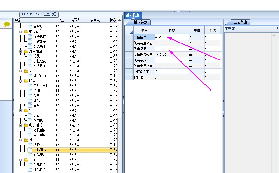Click the document icon beside 成品清洗
The height and width of the screenshot is (173, 279).
pyautogui.click(x=30, y=155)
